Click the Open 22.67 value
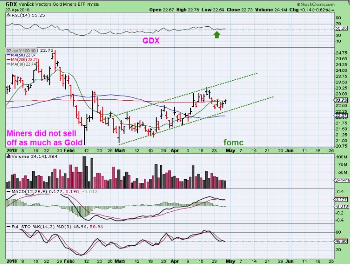The image size is (350, 264). click(161, 10)
